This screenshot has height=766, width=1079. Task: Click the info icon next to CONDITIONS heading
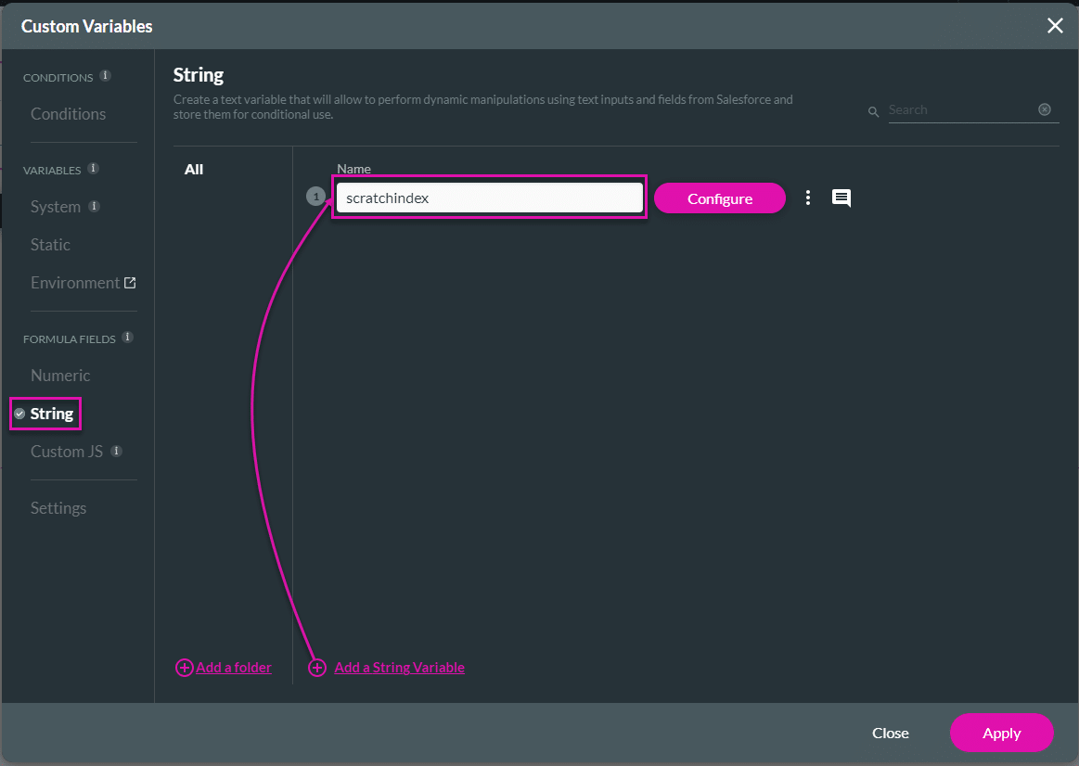pyautogui.click(x=105, y=76)
